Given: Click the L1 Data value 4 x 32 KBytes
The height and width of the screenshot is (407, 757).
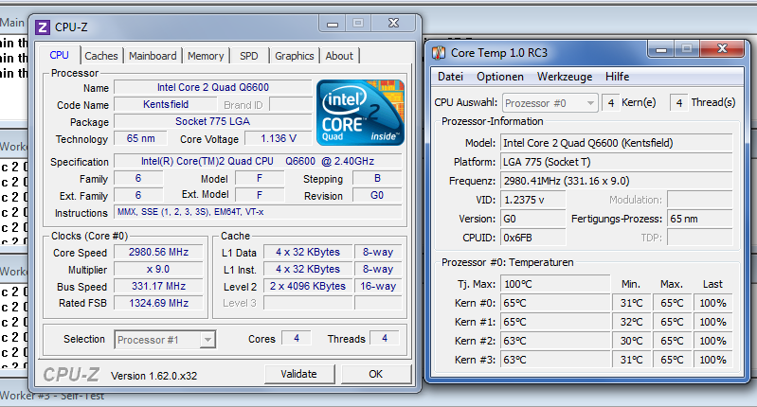Looking at the screenshot, I should [x=308, y=252].
